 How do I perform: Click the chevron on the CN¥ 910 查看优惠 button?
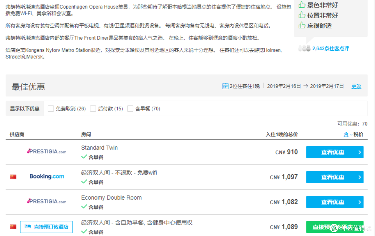pos(359,152)
